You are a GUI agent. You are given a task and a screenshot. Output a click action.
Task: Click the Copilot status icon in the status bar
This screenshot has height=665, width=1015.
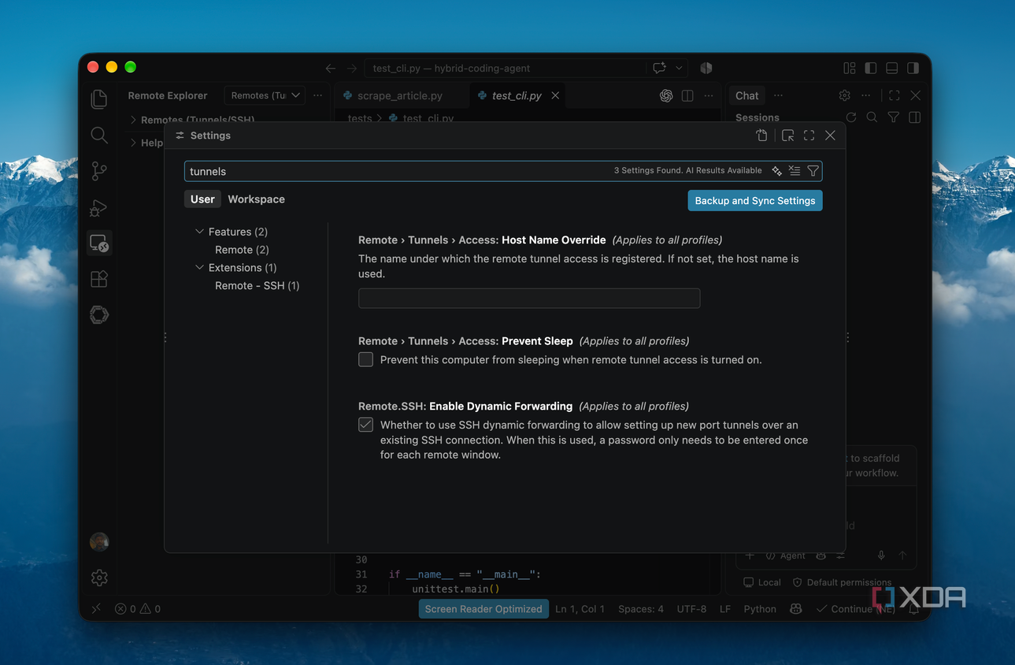pos(795,609)
